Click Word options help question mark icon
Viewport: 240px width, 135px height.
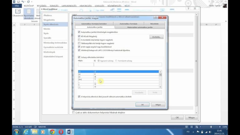[x=188, y=8]
